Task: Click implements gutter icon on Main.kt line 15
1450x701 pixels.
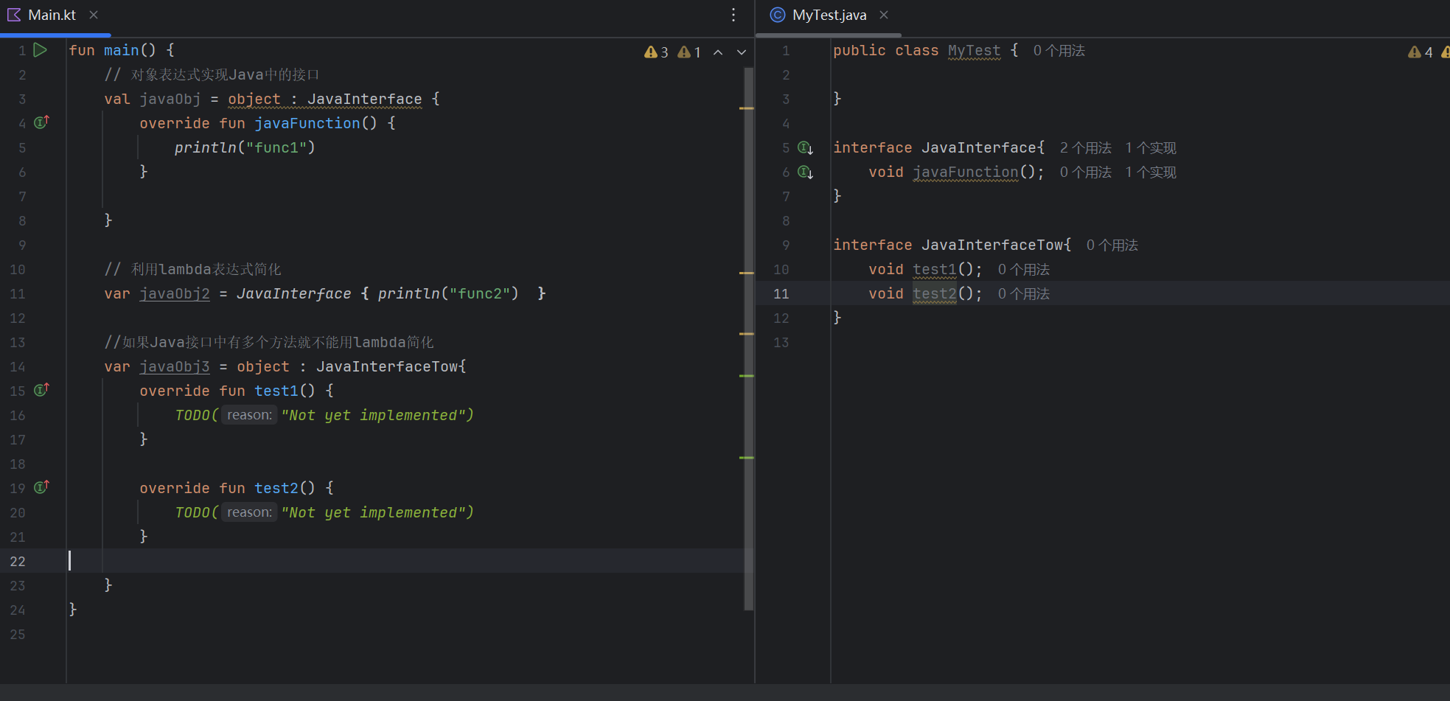Action: pos(41,389)
